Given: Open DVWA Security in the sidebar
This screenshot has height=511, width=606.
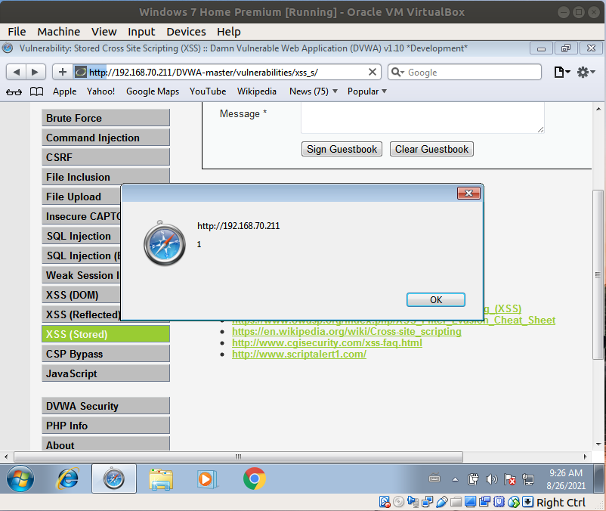Looking at the screenshot, I should pos(106,406).
